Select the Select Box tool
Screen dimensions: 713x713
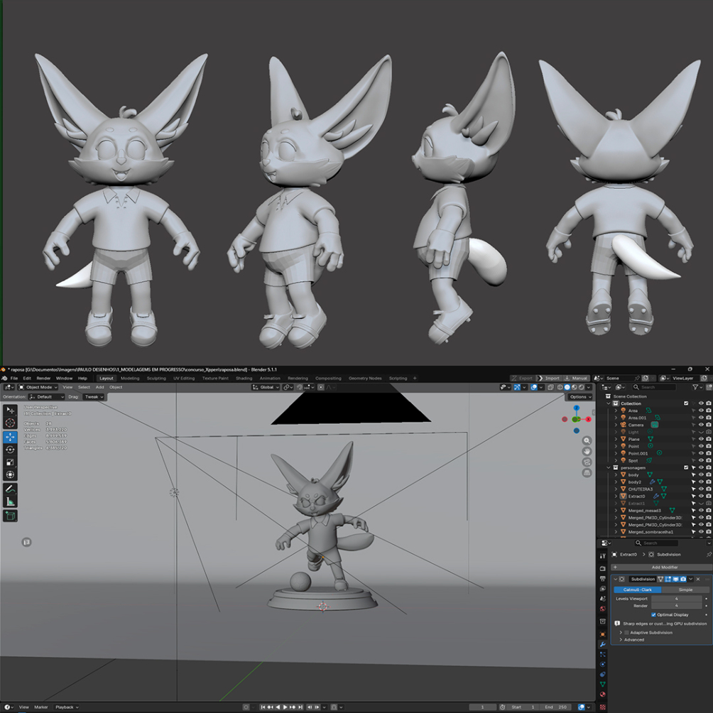[10, 410]
